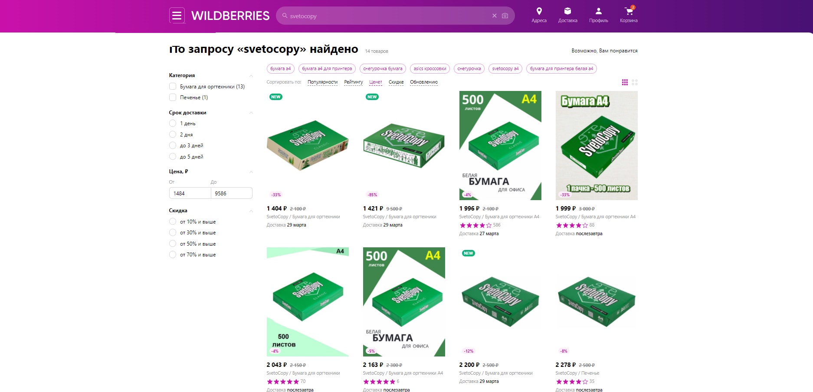
Task: Clear the search field with X icon
Action: point(494,16)
